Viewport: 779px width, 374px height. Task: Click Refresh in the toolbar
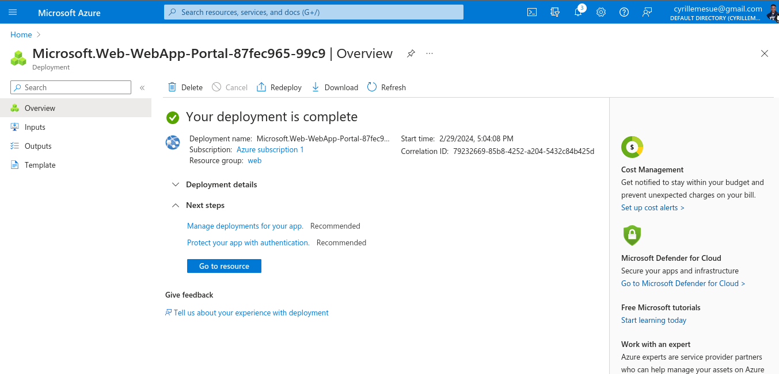(386, 87)
